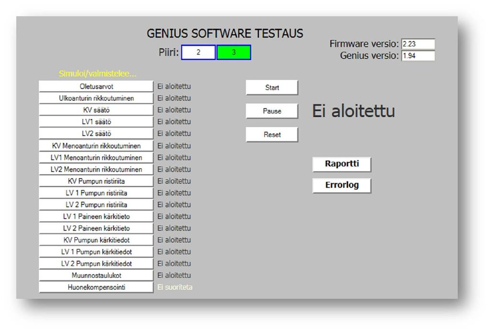Click the 'Firmware versio:' label

tap(364, 44)
